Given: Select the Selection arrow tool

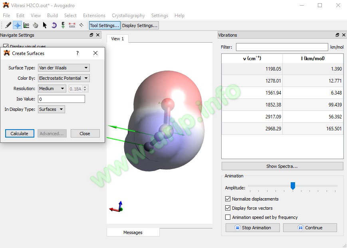Looking at the screenshot, I should tap(45, 25).
